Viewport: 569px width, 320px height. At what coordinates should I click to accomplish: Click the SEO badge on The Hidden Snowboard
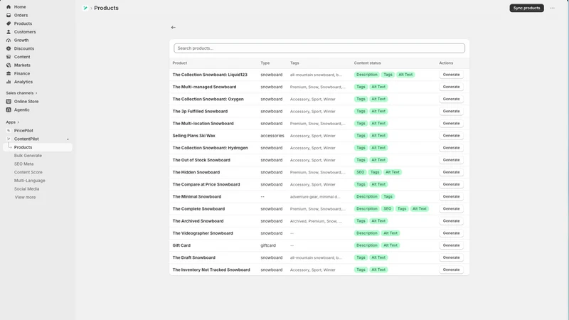click(360, 172)
